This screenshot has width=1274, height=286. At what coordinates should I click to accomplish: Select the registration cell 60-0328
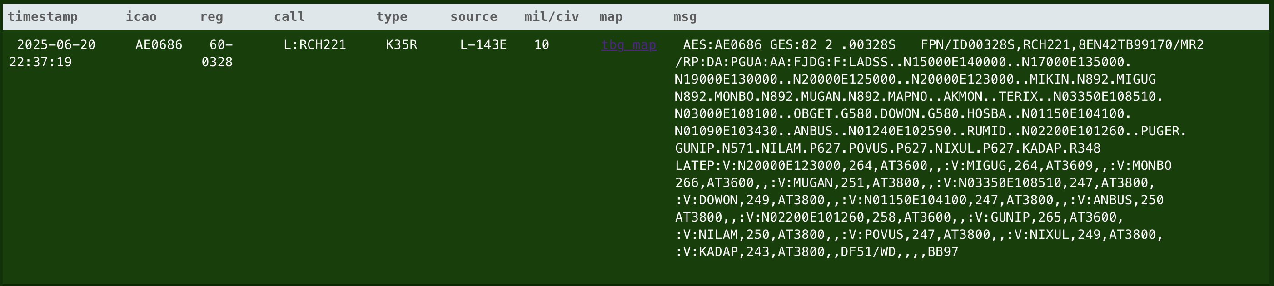click(217, 54)
